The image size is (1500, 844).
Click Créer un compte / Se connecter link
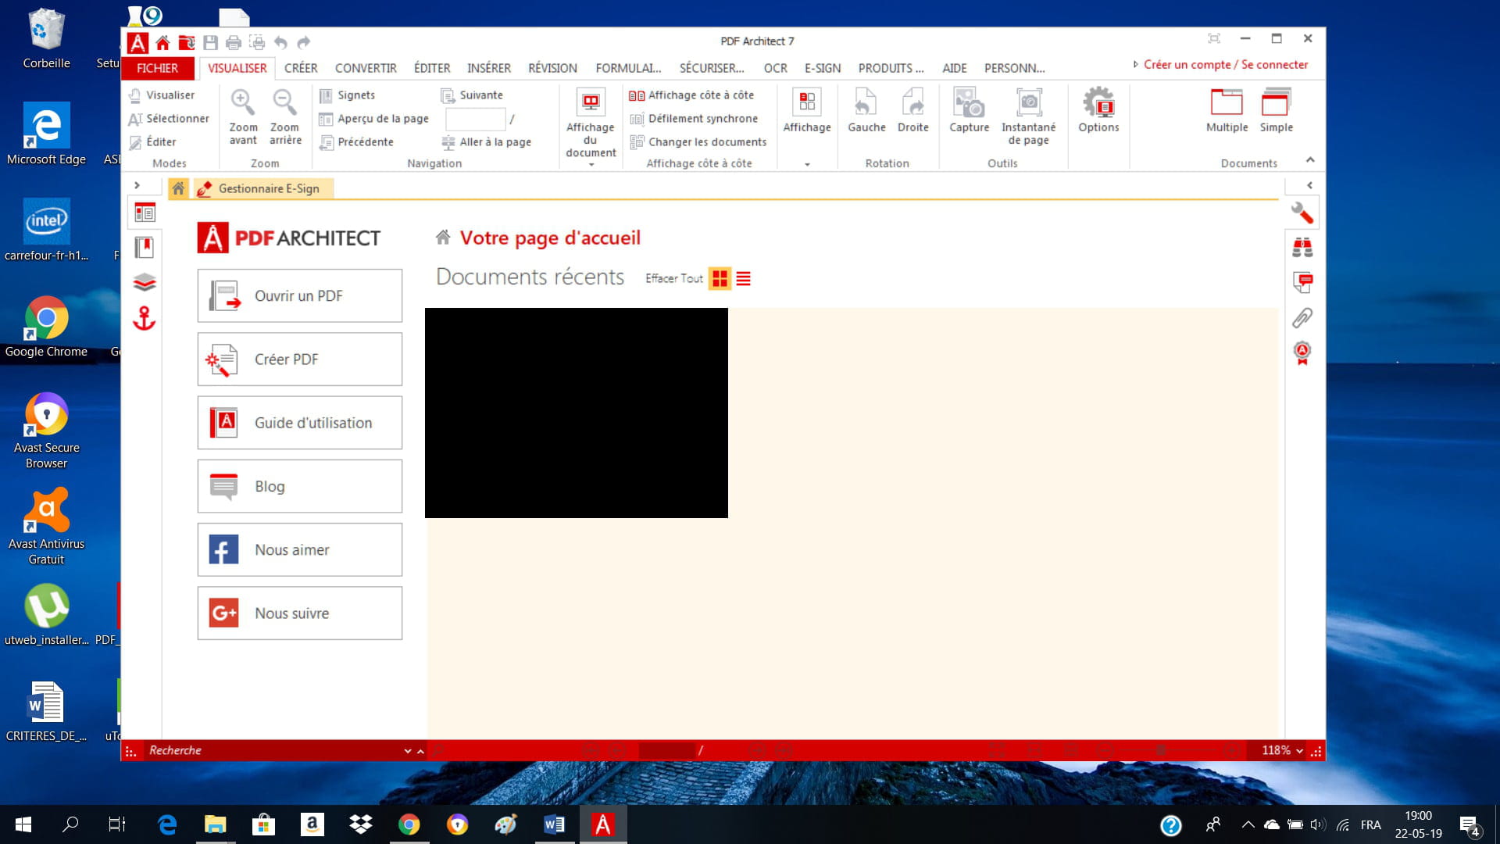[x=1226, y=65]
